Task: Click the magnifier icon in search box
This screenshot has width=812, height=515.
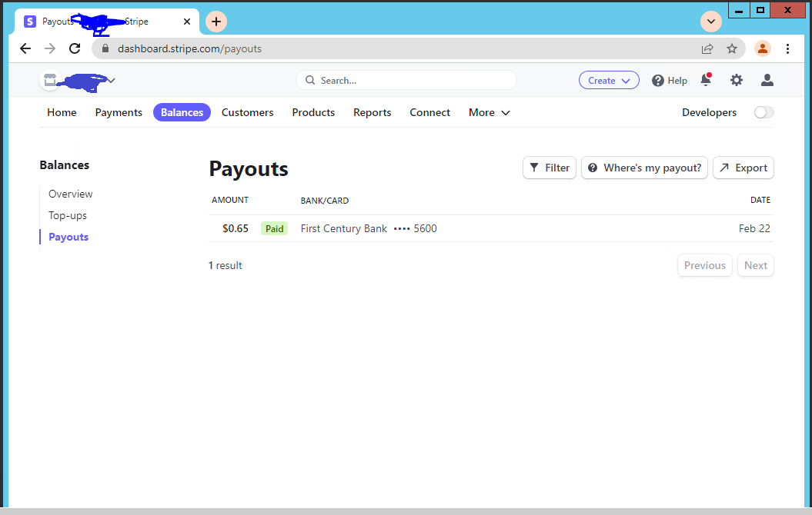Action: coord(309,80)
